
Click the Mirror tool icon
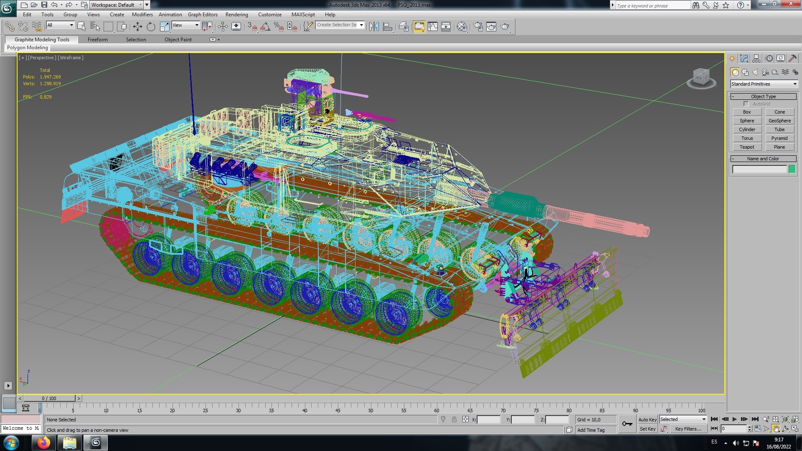coord(374,27)
